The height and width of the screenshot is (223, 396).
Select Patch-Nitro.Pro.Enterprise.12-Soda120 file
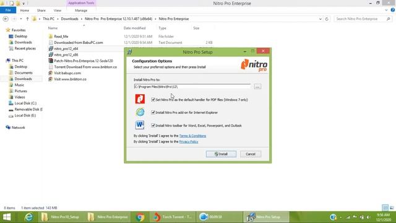(84, 61)
